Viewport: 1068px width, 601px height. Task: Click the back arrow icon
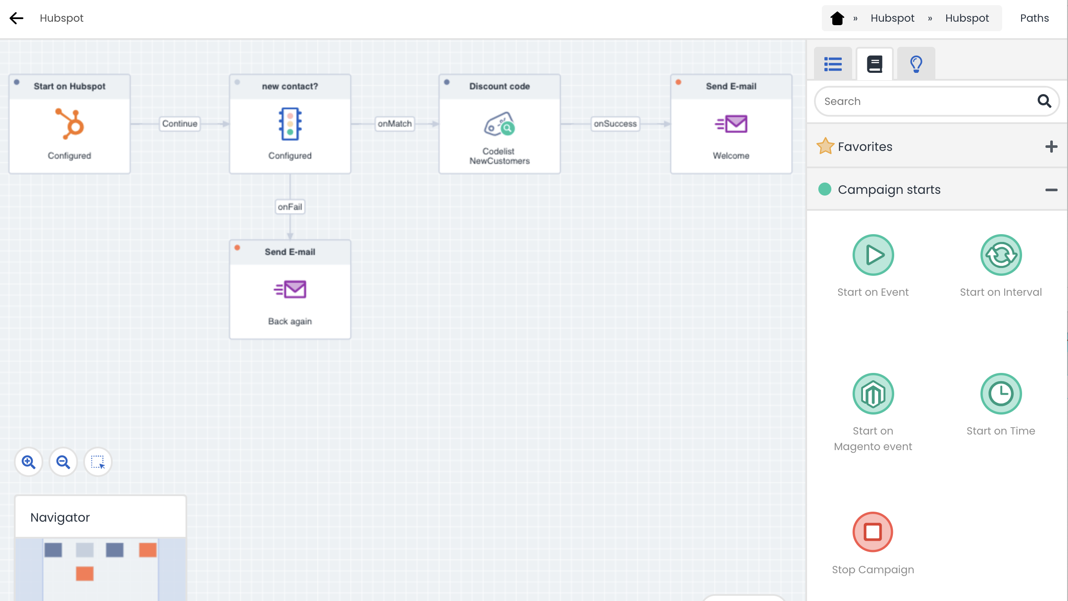pyautogui.click(x=16, y=18)
